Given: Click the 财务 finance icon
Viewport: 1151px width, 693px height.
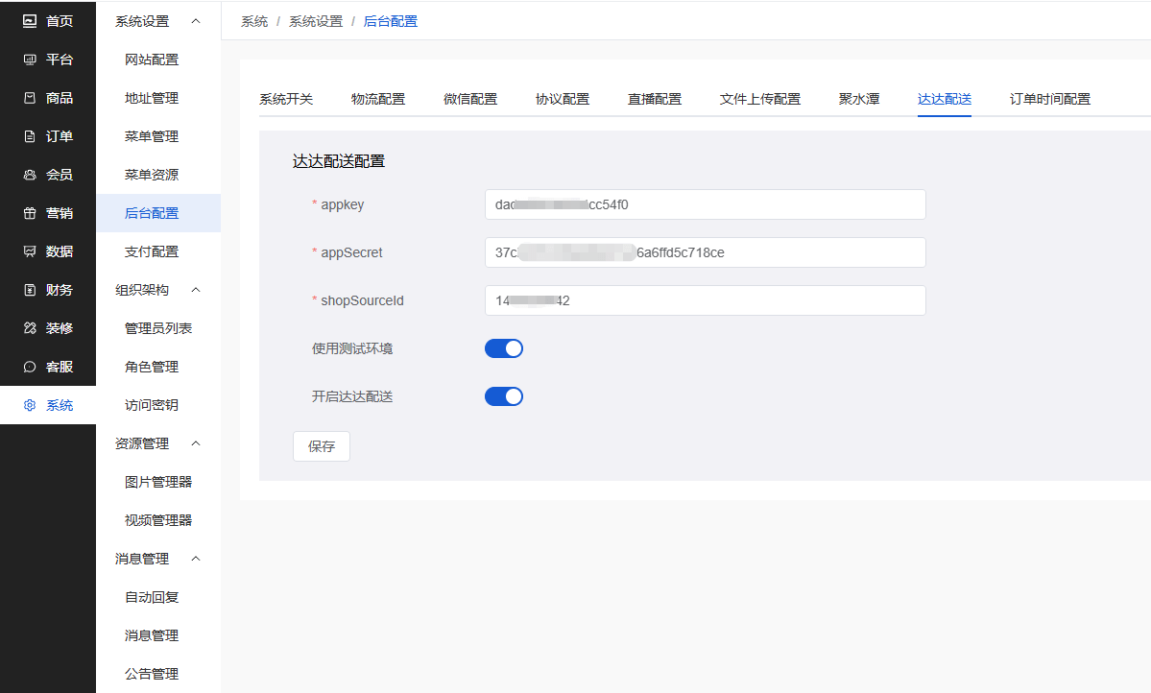Looking at the screenshot, I should [30, 290].
